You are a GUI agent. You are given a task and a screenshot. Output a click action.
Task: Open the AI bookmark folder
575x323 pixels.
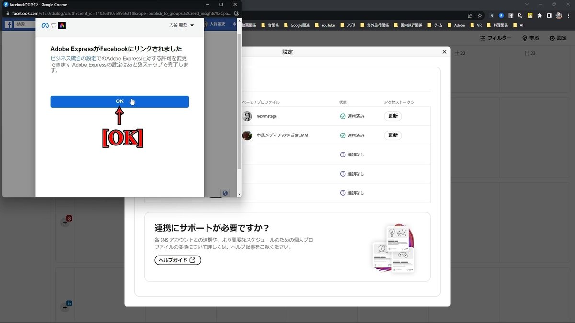click(x=518, y=25)
